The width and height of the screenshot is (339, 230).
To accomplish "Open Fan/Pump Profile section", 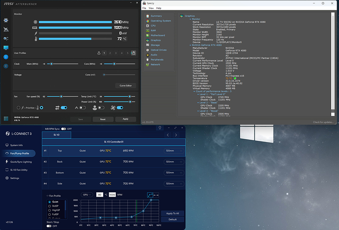I will pos(18,153).
